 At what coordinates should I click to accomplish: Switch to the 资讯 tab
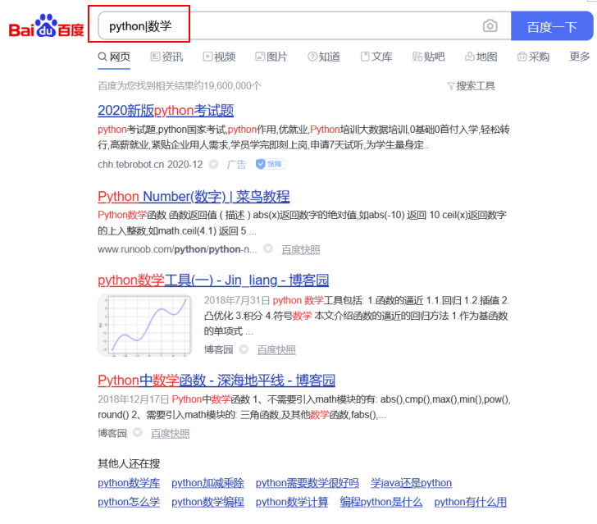[x=166, y=57]
